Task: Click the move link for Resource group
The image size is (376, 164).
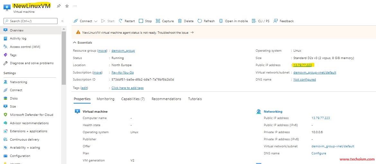Action: (102, 51)
